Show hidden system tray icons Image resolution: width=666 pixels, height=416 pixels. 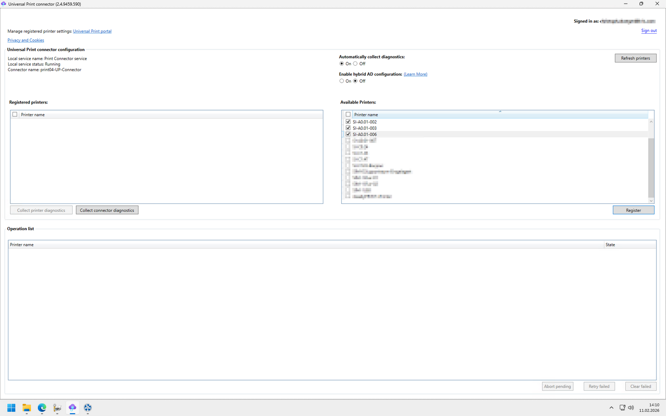pos(611,408)
